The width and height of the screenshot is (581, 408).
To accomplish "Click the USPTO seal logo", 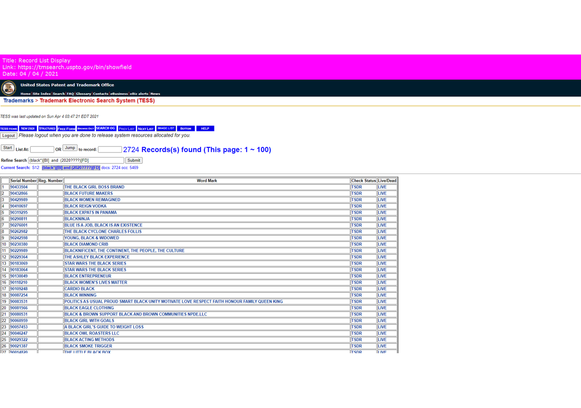I will coord(8,88).
